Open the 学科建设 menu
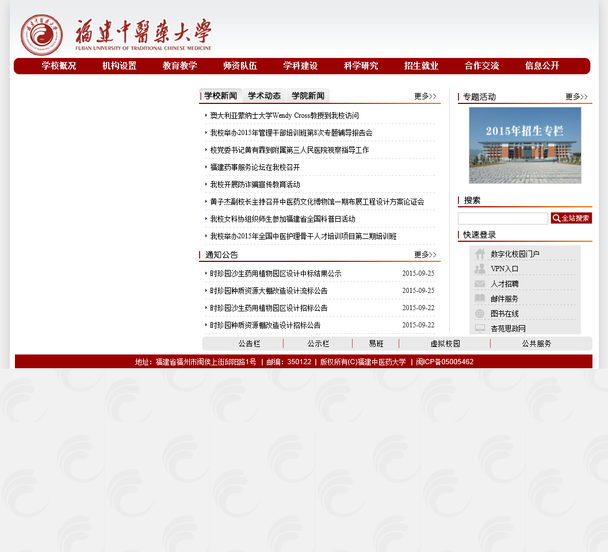 (x=300, y=66)
